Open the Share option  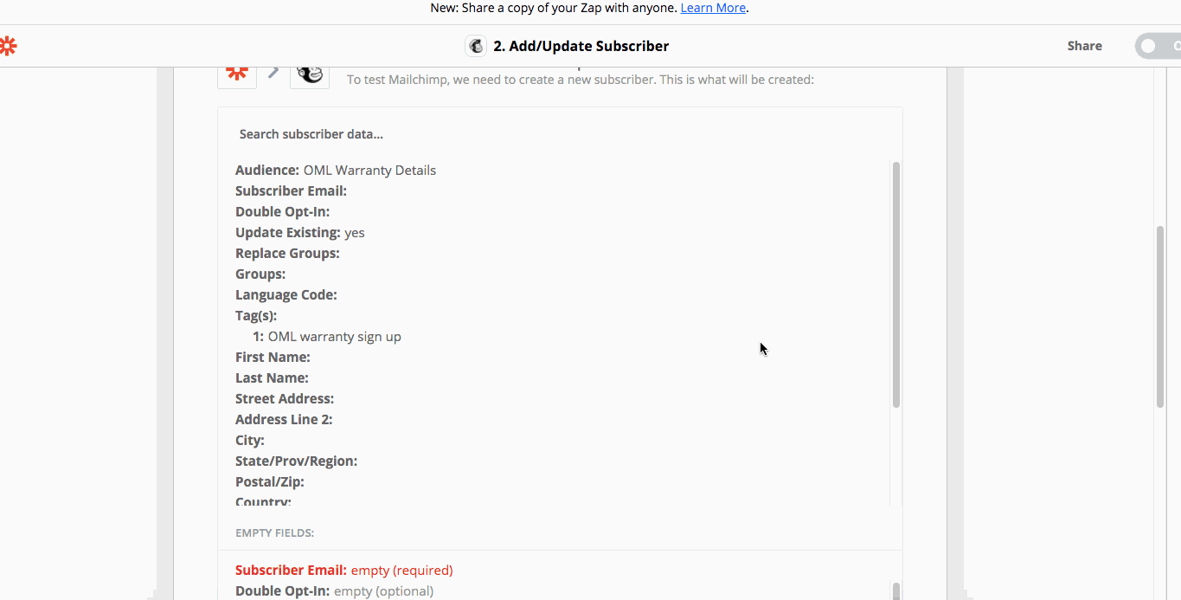pos(1084,46)
